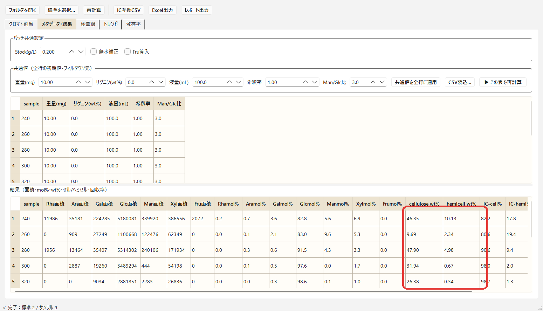
Task: Select the cell with value 5180081
Action: tap(128, 219)
